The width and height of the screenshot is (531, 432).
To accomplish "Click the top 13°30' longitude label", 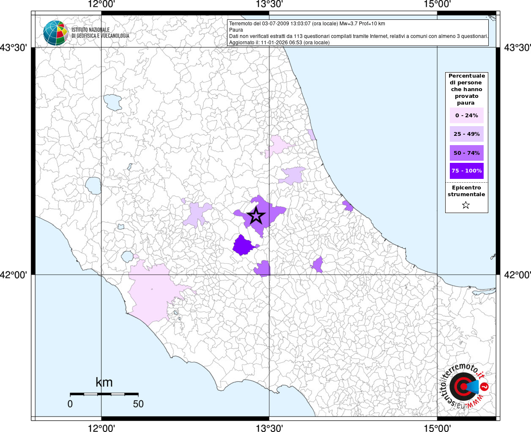I will click(x=269, y=5).
